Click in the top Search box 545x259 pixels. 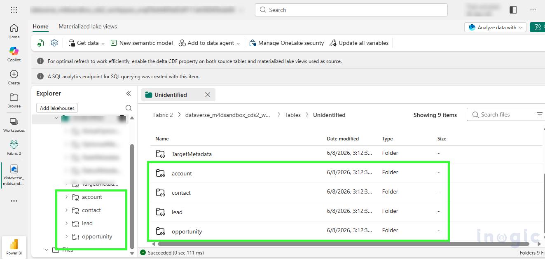(x=351, y=10)
